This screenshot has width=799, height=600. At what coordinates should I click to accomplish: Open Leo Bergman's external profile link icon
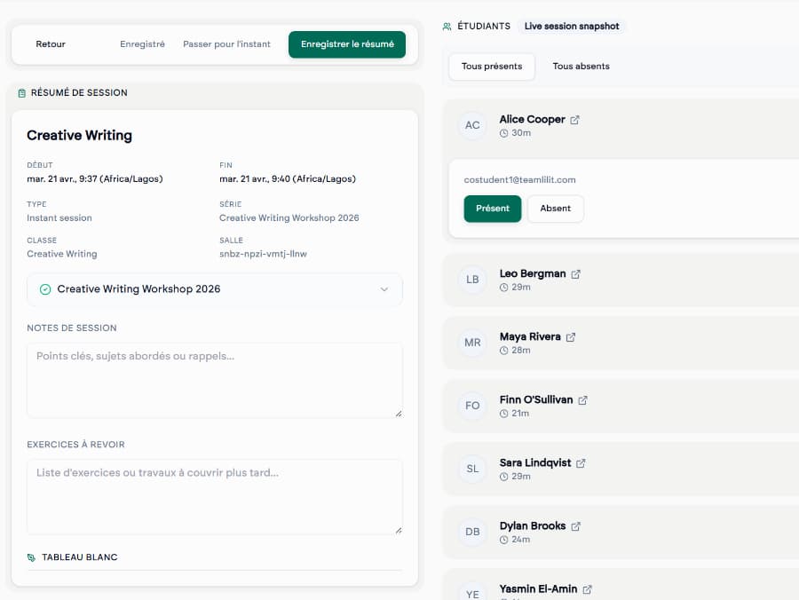(x=576, y=274)
